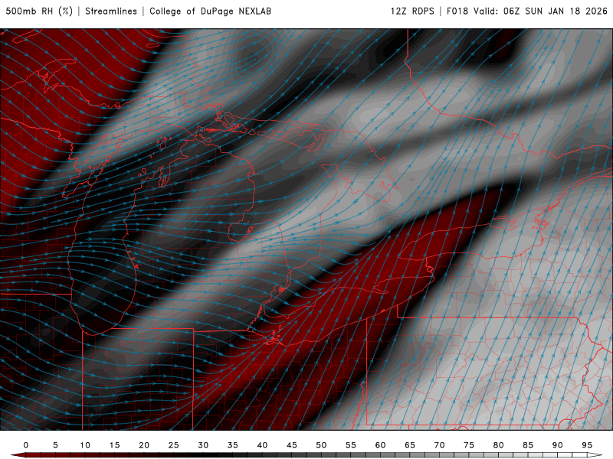Click the colorbar label '95'
The height and width of the screenshot is (459, 613).
click(x=587, y=445)
